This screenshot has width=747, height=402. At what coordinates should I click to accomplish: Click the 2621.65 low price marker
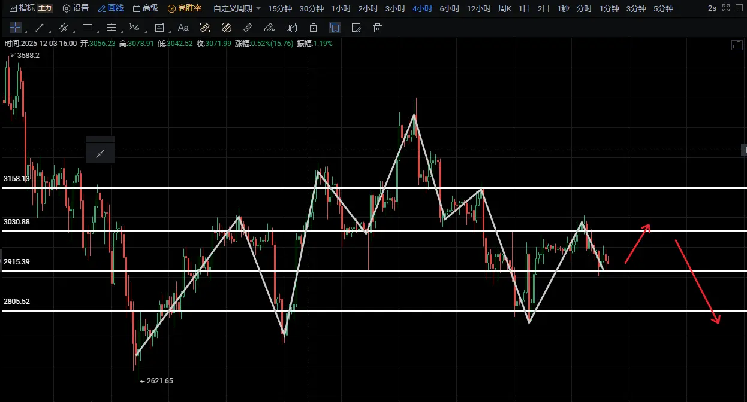click(156, 380)
